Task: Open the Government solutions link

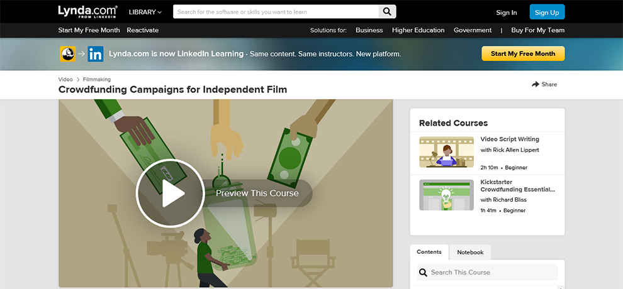Action: (473, 30)
